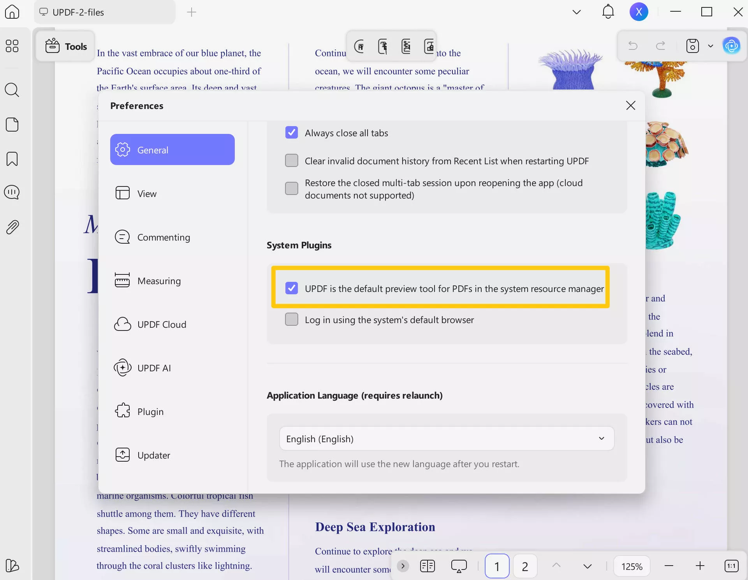Viewport: 748px width, 580px height.
Task: Expand the Application Language dropdown
Action: [447, 439]
